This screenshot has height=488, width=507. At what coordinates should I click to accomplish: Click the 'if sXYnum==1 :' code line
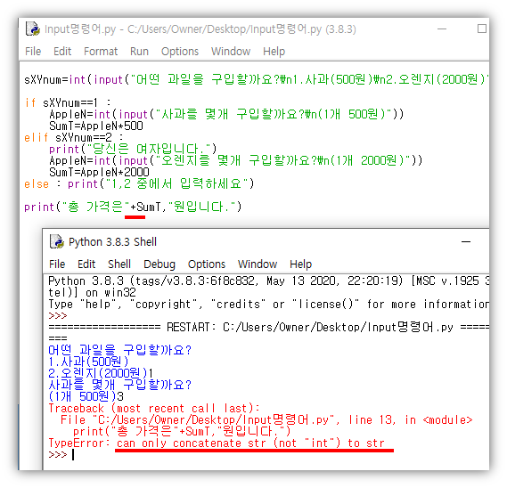[68, 102]
